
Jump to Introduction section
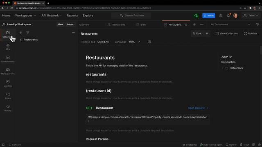pos(228,62)
